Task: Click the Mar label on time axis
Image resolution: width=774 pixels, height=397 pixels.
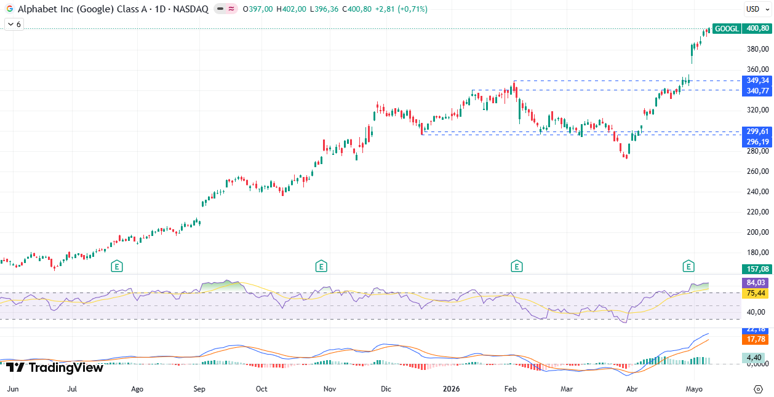Action: pyautogui.click(x=567, y=389)
